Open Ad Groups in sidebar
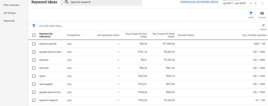 pyautogui.click(x=10, y=13)
